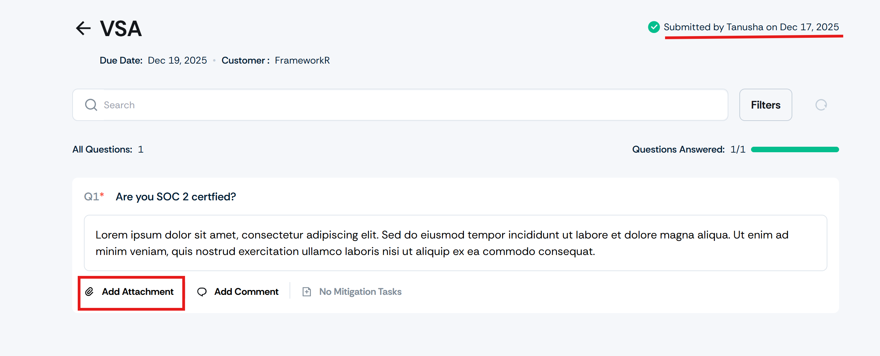Click the back arrow beside VSA
Viewport: 880px width, 356px height.
pos(83,28)
